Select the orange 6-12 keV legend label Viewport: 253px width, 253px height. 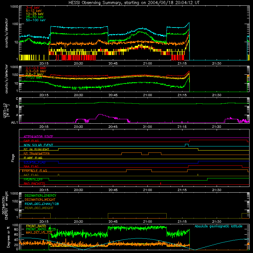tap(34, 11)
